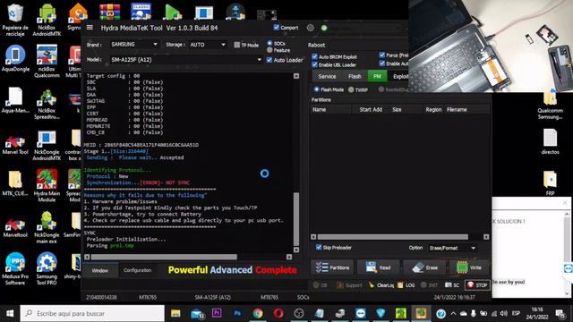Open Samsung Tool PRO desktop shortcut
This screenshot has height=322, width=573.
pyautogui.click(x=47, y=268)
